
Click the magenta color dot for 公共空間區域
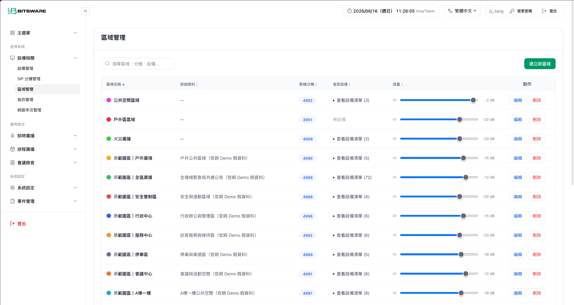click(x=109, y=100)
